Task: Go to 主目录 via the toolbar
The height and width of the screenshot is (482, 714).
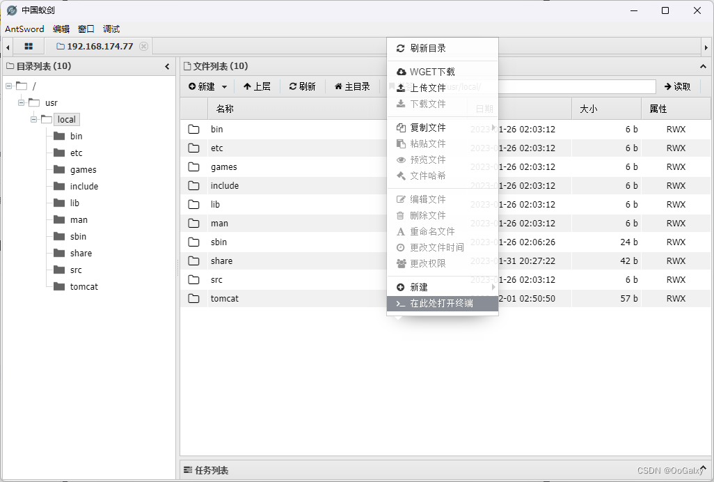Action: click(x=352, y=86)
